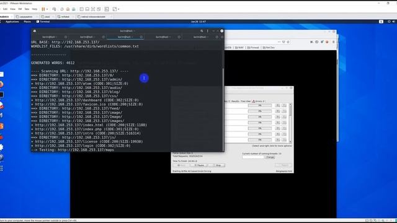Open the terminal kebab menu
Screen dimensions: 397x223
pos(208,31)
